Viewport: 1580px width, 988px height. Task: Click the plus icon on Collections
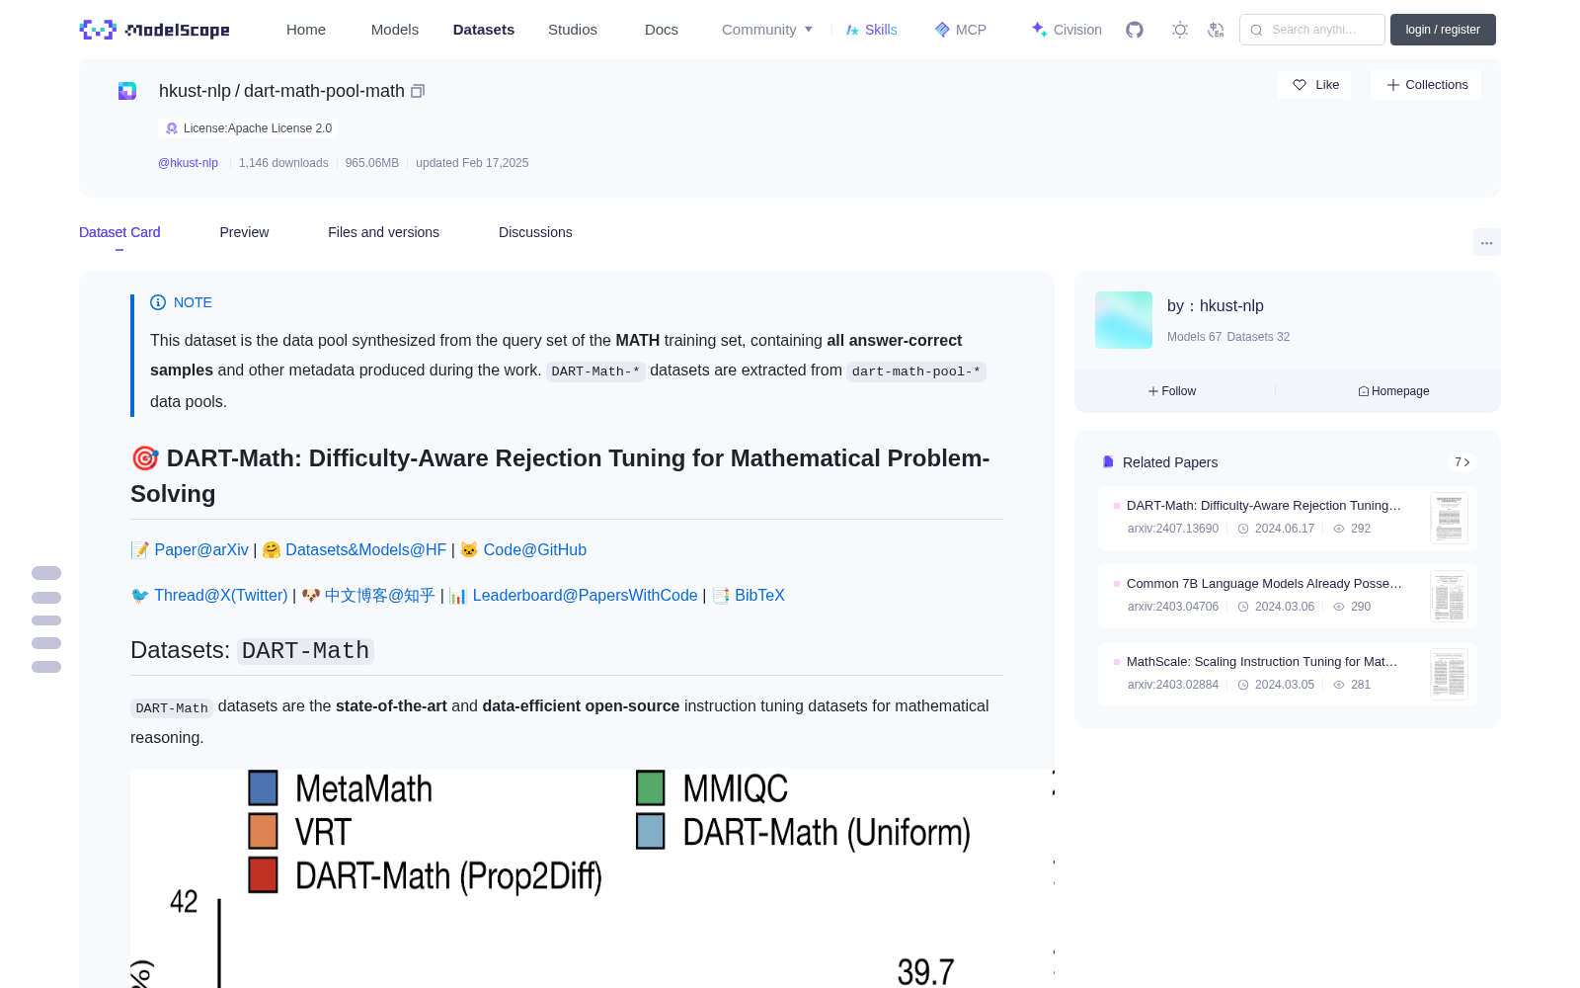pyautogui.click(x=1393, y=85)
